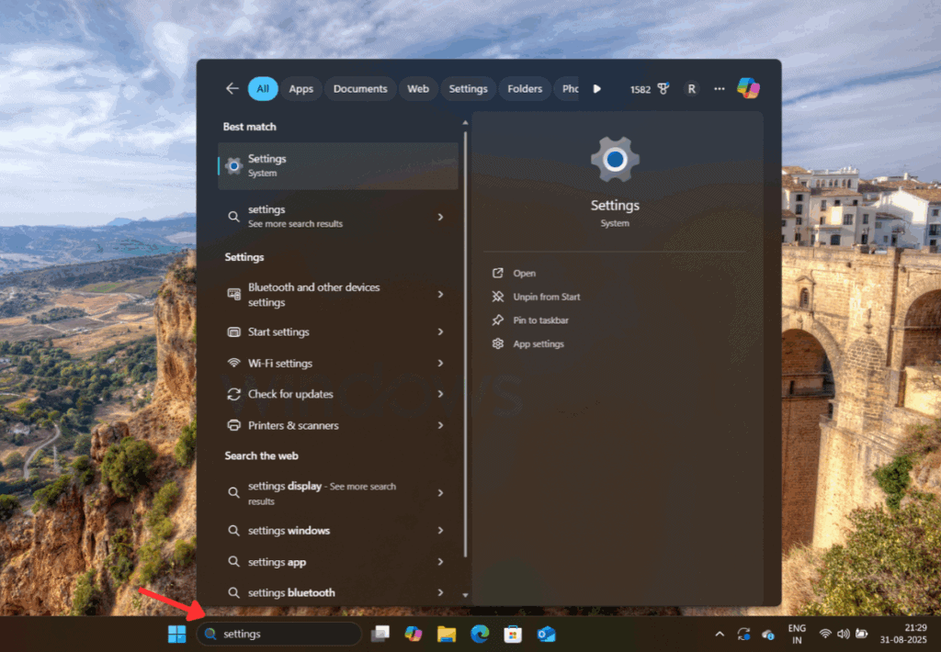Expand the Wi-Fi settings result chevron
Image resolution: width=941 pixels, height=652 pixels.
[x=440, y=364]
